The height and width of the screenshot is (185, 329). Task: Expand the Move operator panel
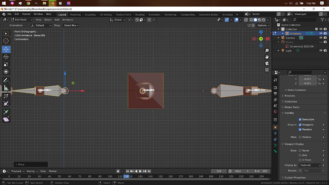(31, 164)
